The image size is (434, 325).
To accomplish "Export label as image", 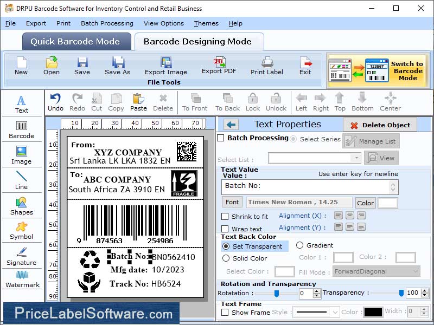I will [166, 66].
